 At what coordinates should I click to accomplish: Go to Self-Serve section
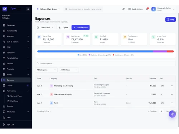pyautogui.click(x=16, y=53)
